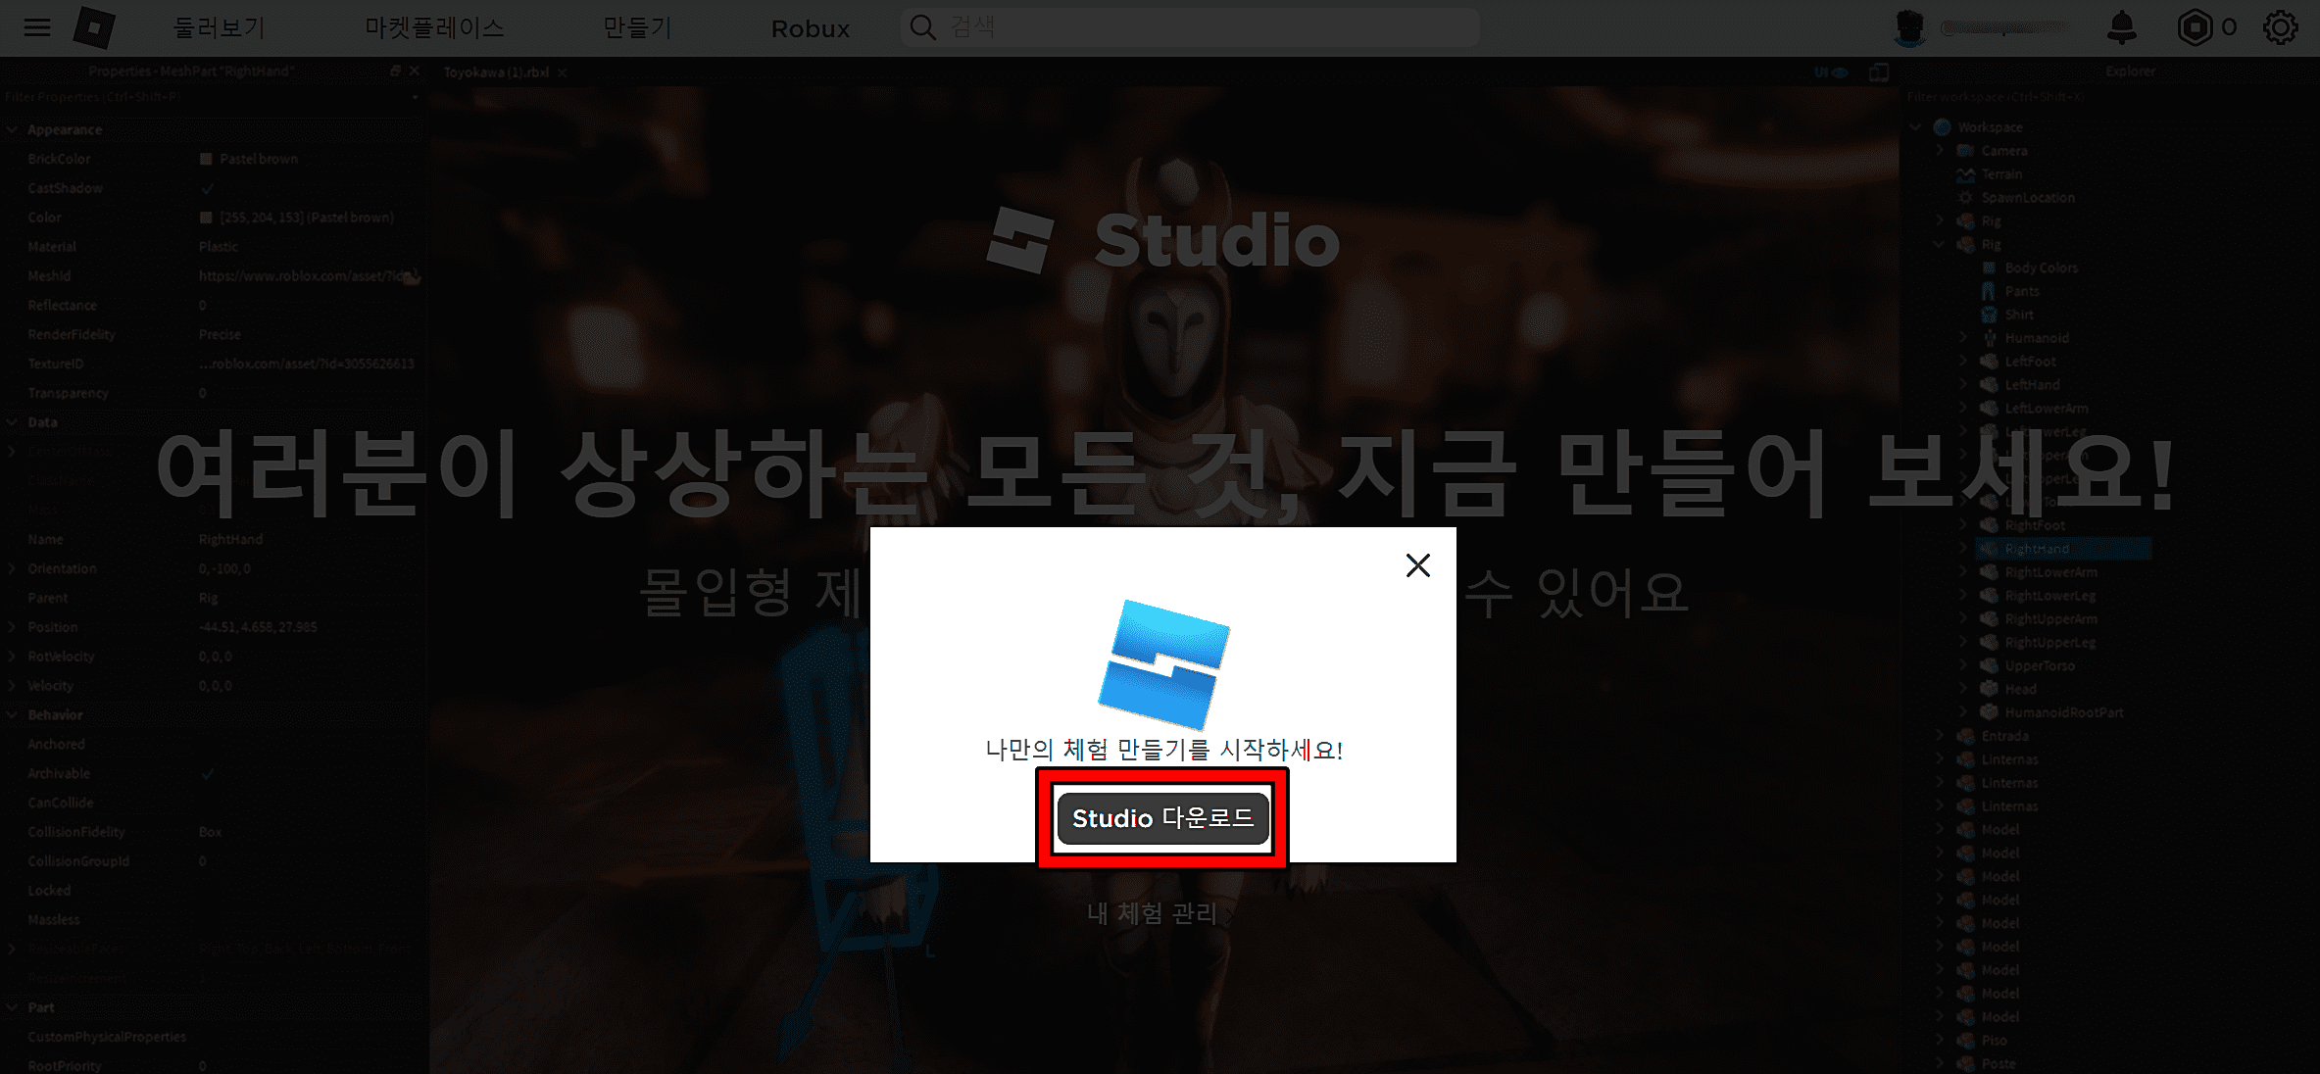Uncheck the Archivable property
The image size is (2320, 1074).
coord(208,773)
